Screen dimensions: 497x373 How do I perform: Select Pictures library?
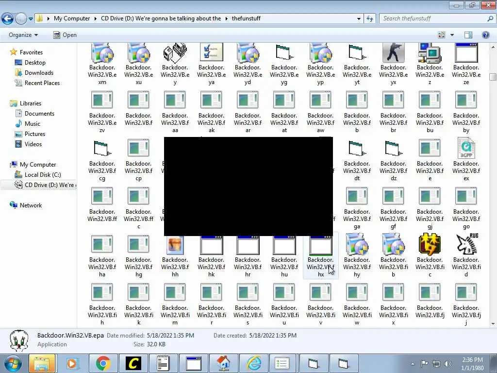pyautogui.click(x=35, y=134)
